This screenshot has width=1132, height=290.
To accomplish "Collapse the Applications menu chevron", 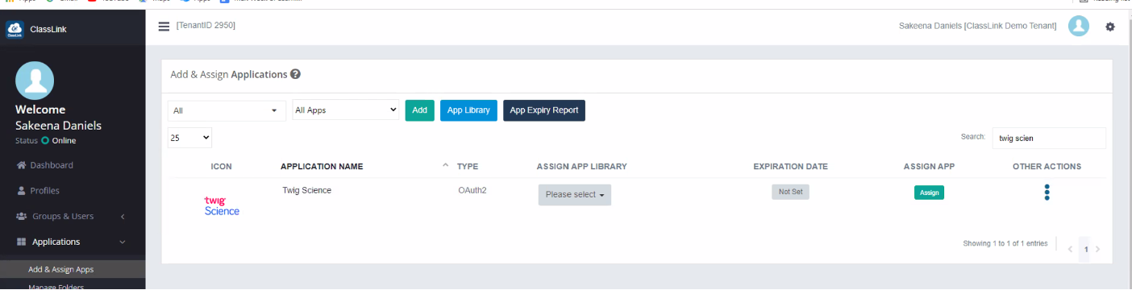I will 122,242.
